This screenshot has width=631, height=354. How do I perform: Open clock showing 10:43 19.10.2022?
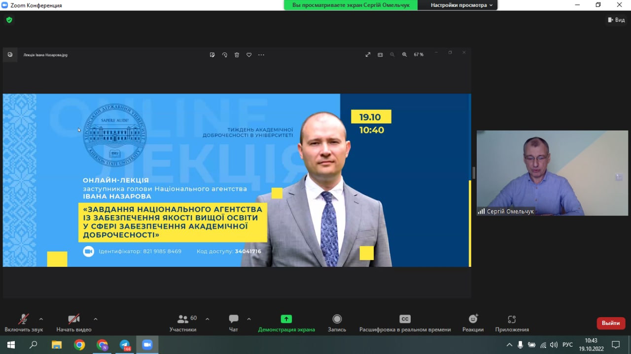[x=591, y=345]
